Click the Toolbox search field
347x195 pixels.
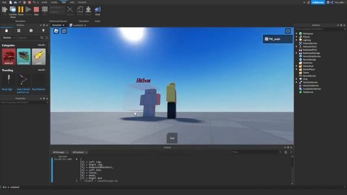pyautogui.click(x=29, y=38)
